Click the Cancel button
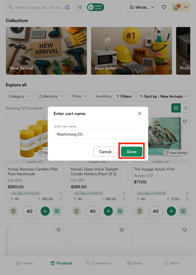Screen dimensions: 196x275 click(x=105, y=152)
